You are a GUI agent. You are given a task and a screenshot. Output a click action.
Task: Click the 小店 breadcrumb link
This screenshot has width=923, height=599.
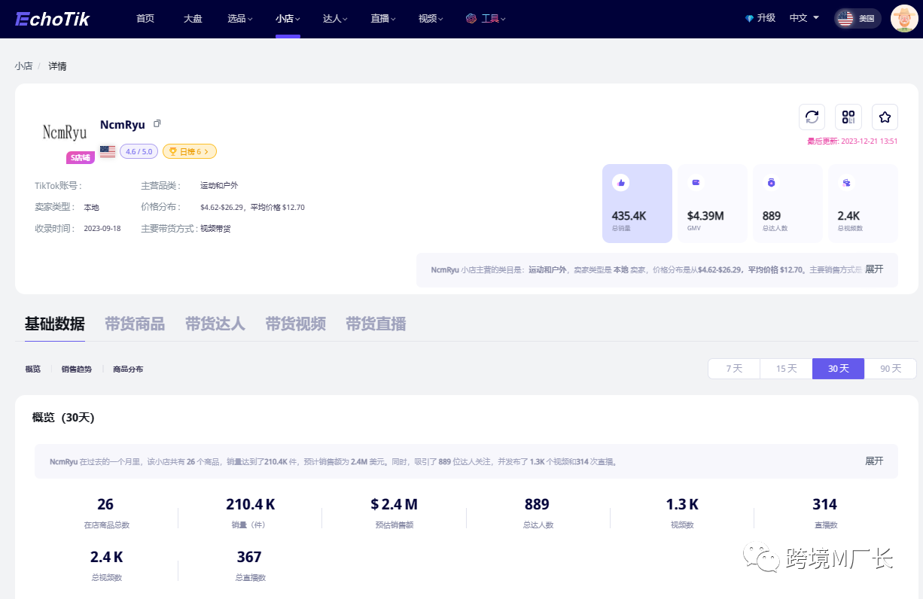pyautogui.click(x=23, y=66)
